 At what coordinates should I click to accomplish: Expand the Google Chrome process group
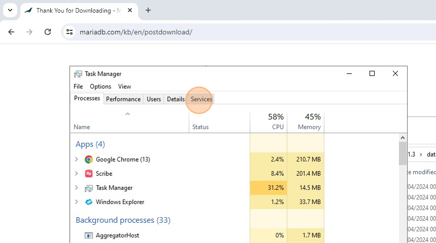click(77, 160)
